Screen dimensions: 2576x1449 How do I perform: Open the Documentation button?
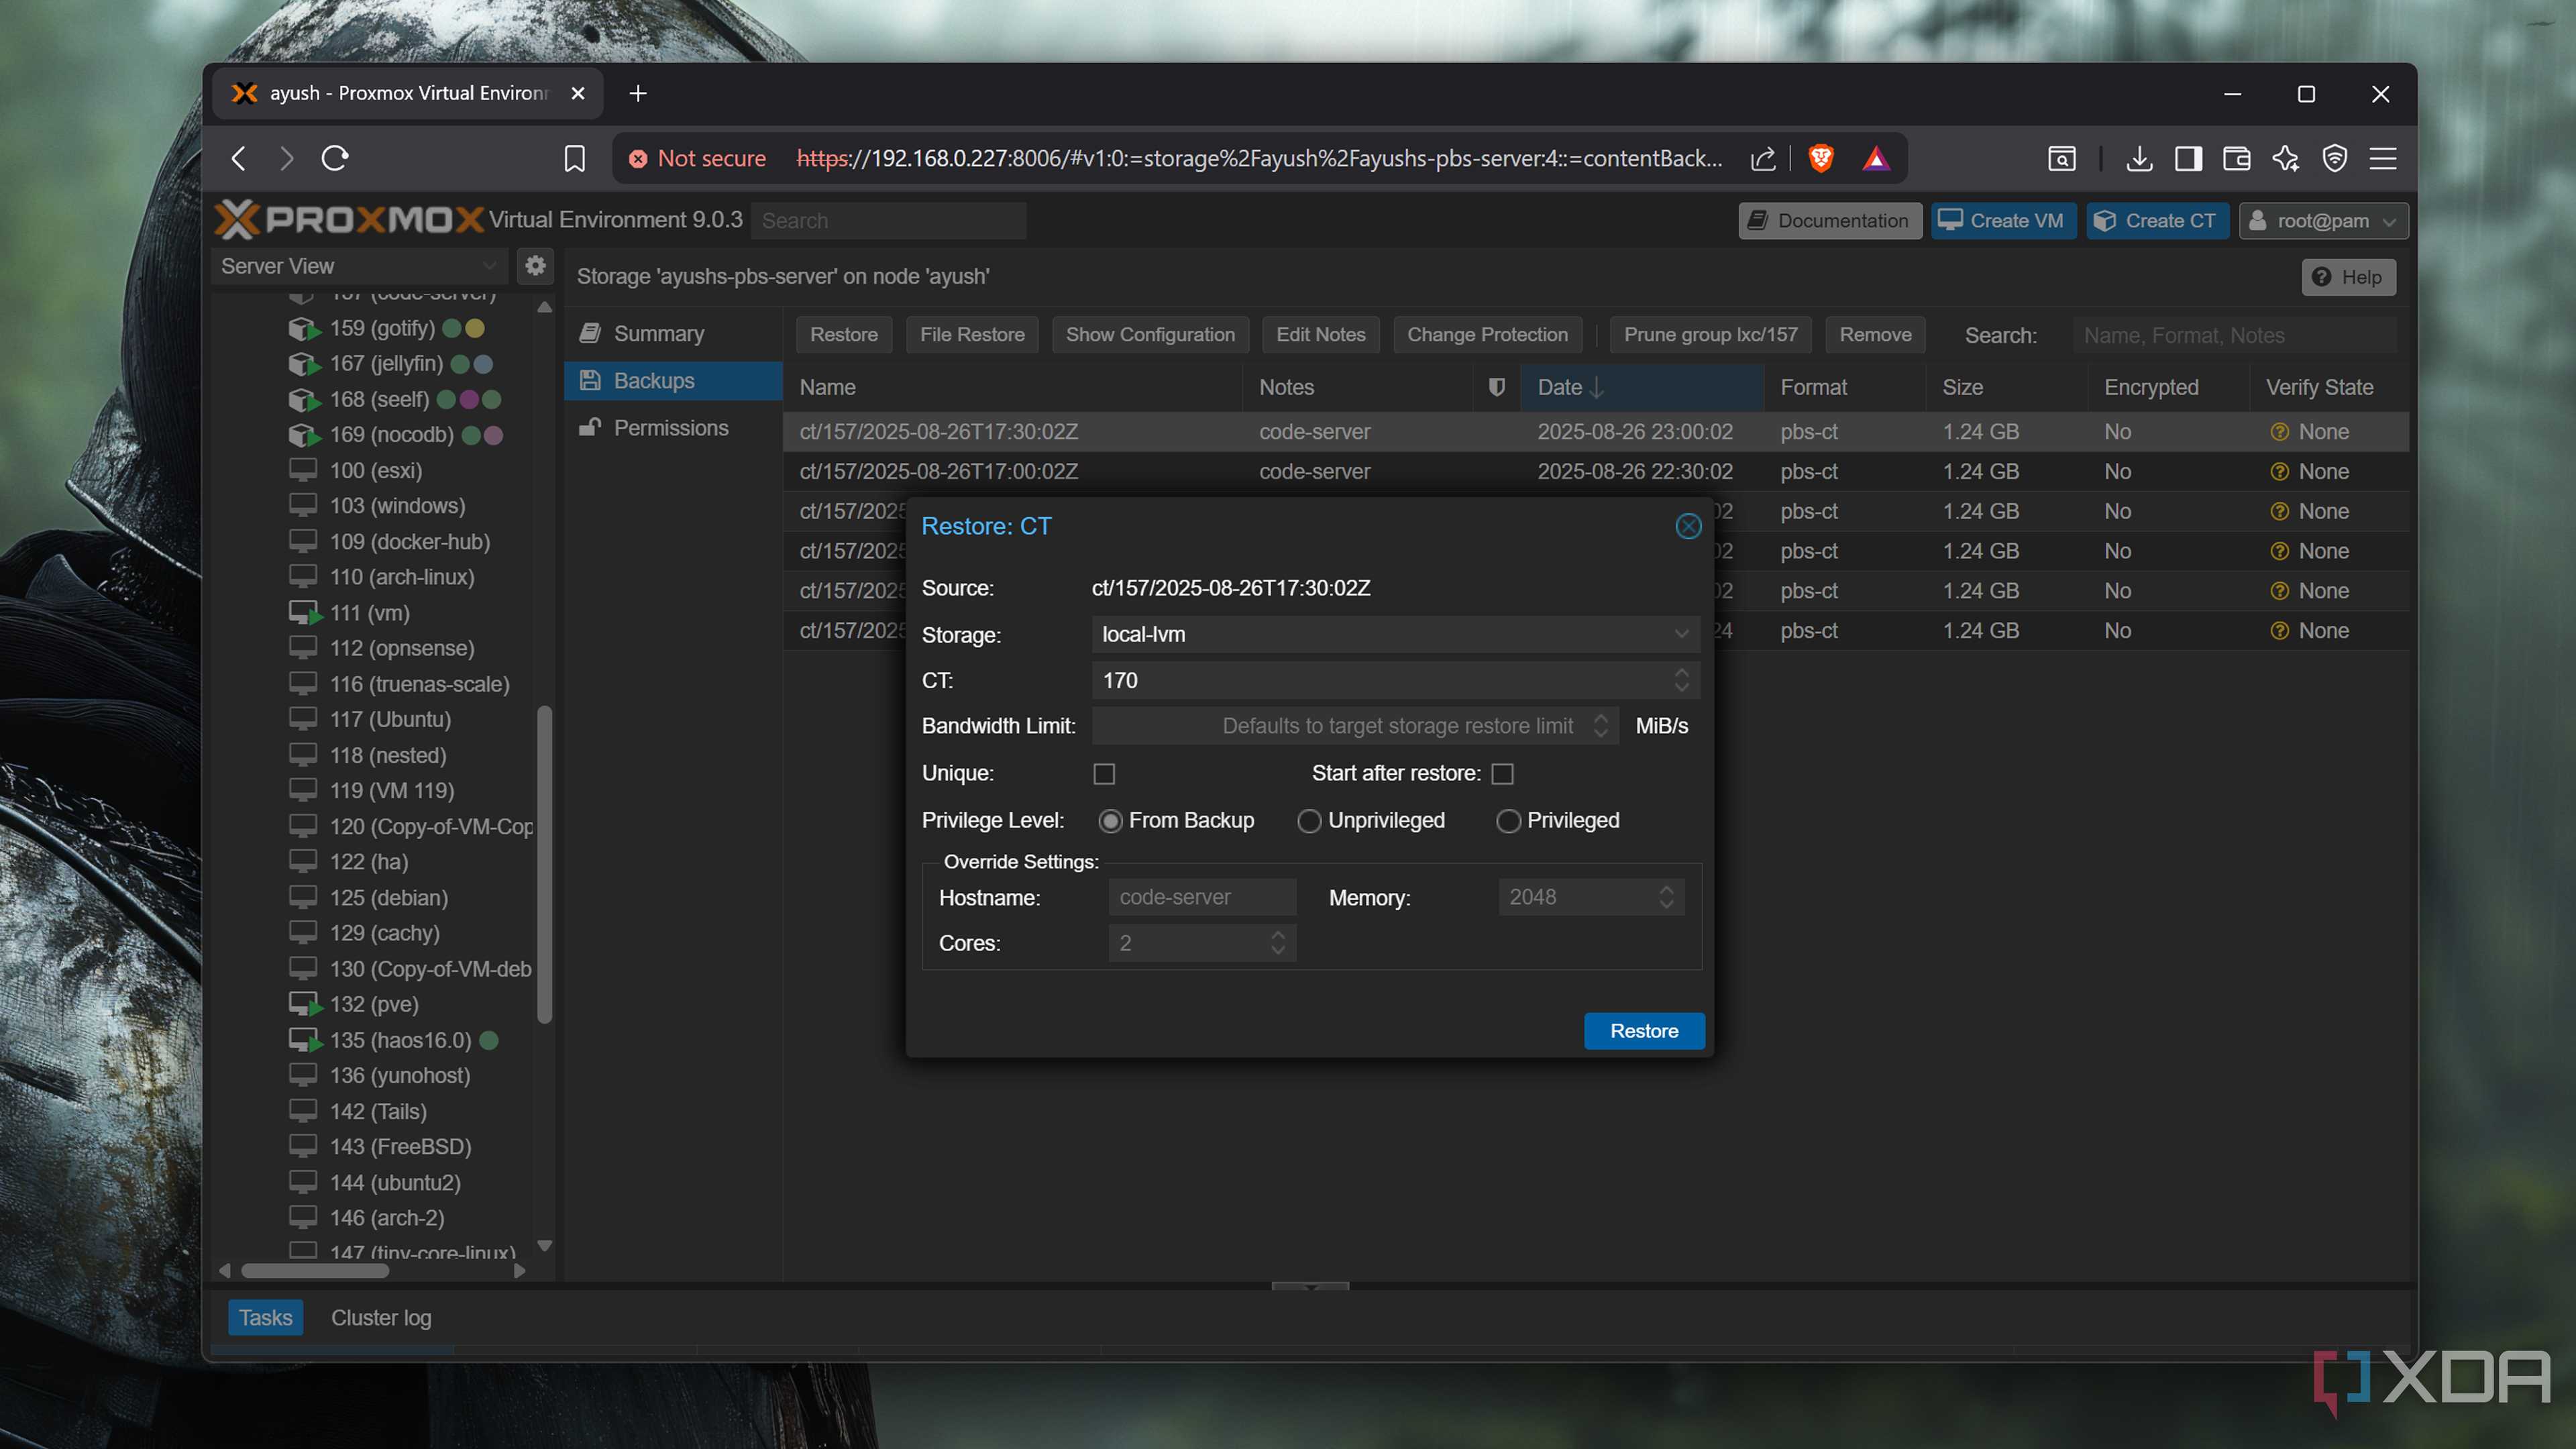1830,221
